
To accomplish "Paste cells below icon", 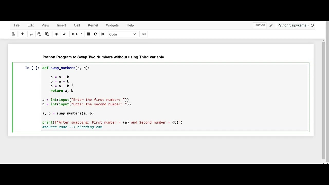I will click(x=47, y=34).
